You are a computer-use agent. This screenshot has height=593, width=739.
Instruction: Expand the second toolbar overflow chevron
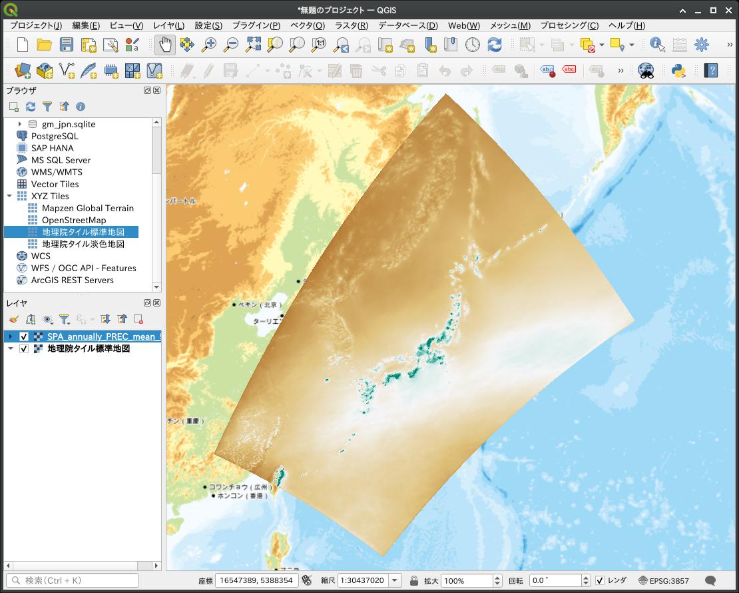pyautogui.click(x=620, y=71)
